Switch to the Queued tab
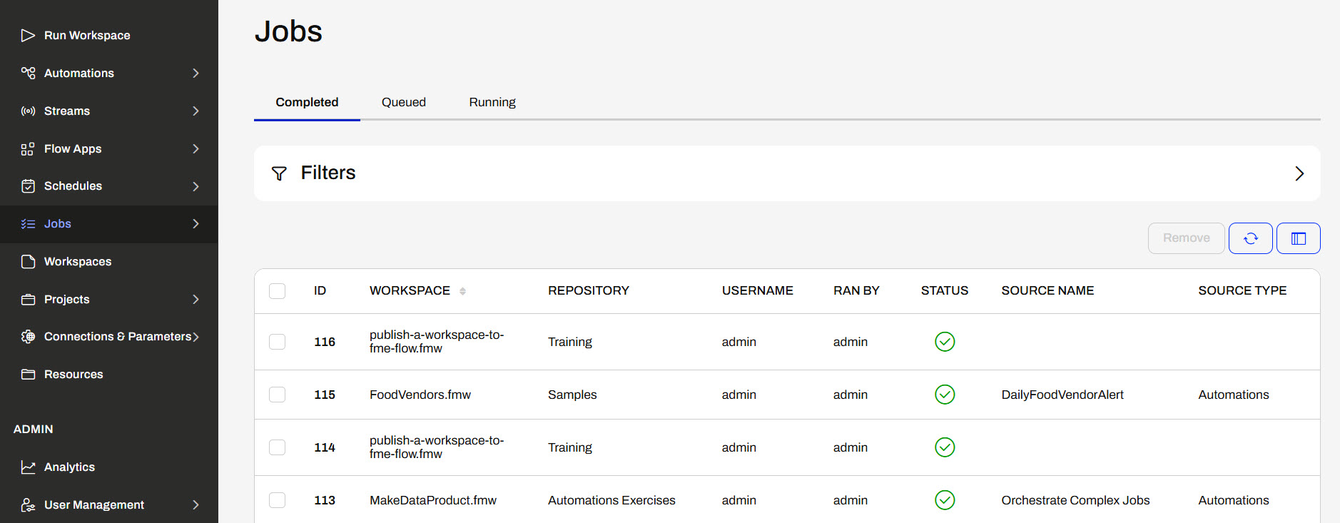The image size is (1340, 523). click(403, 102)
